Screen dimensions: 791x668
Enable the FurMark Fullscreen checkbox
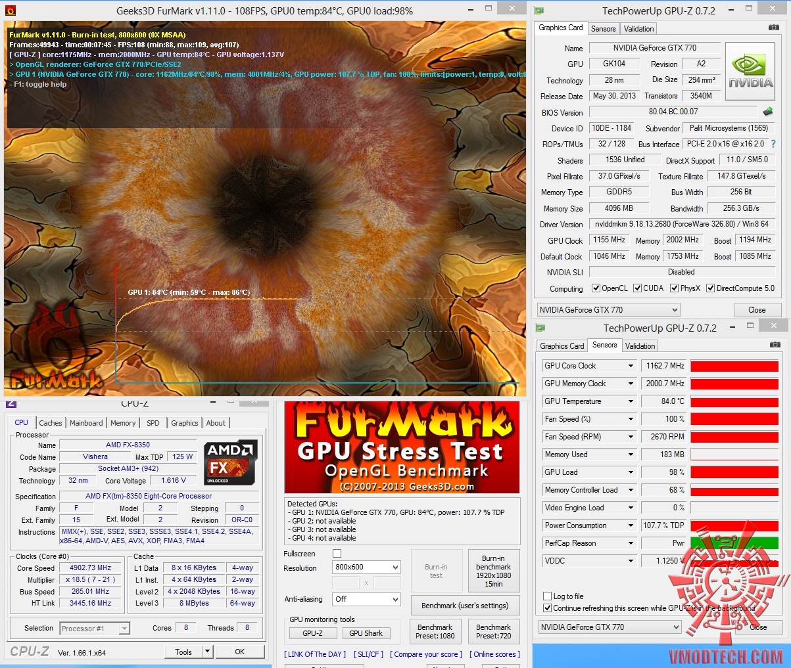(x=337, y=554)
